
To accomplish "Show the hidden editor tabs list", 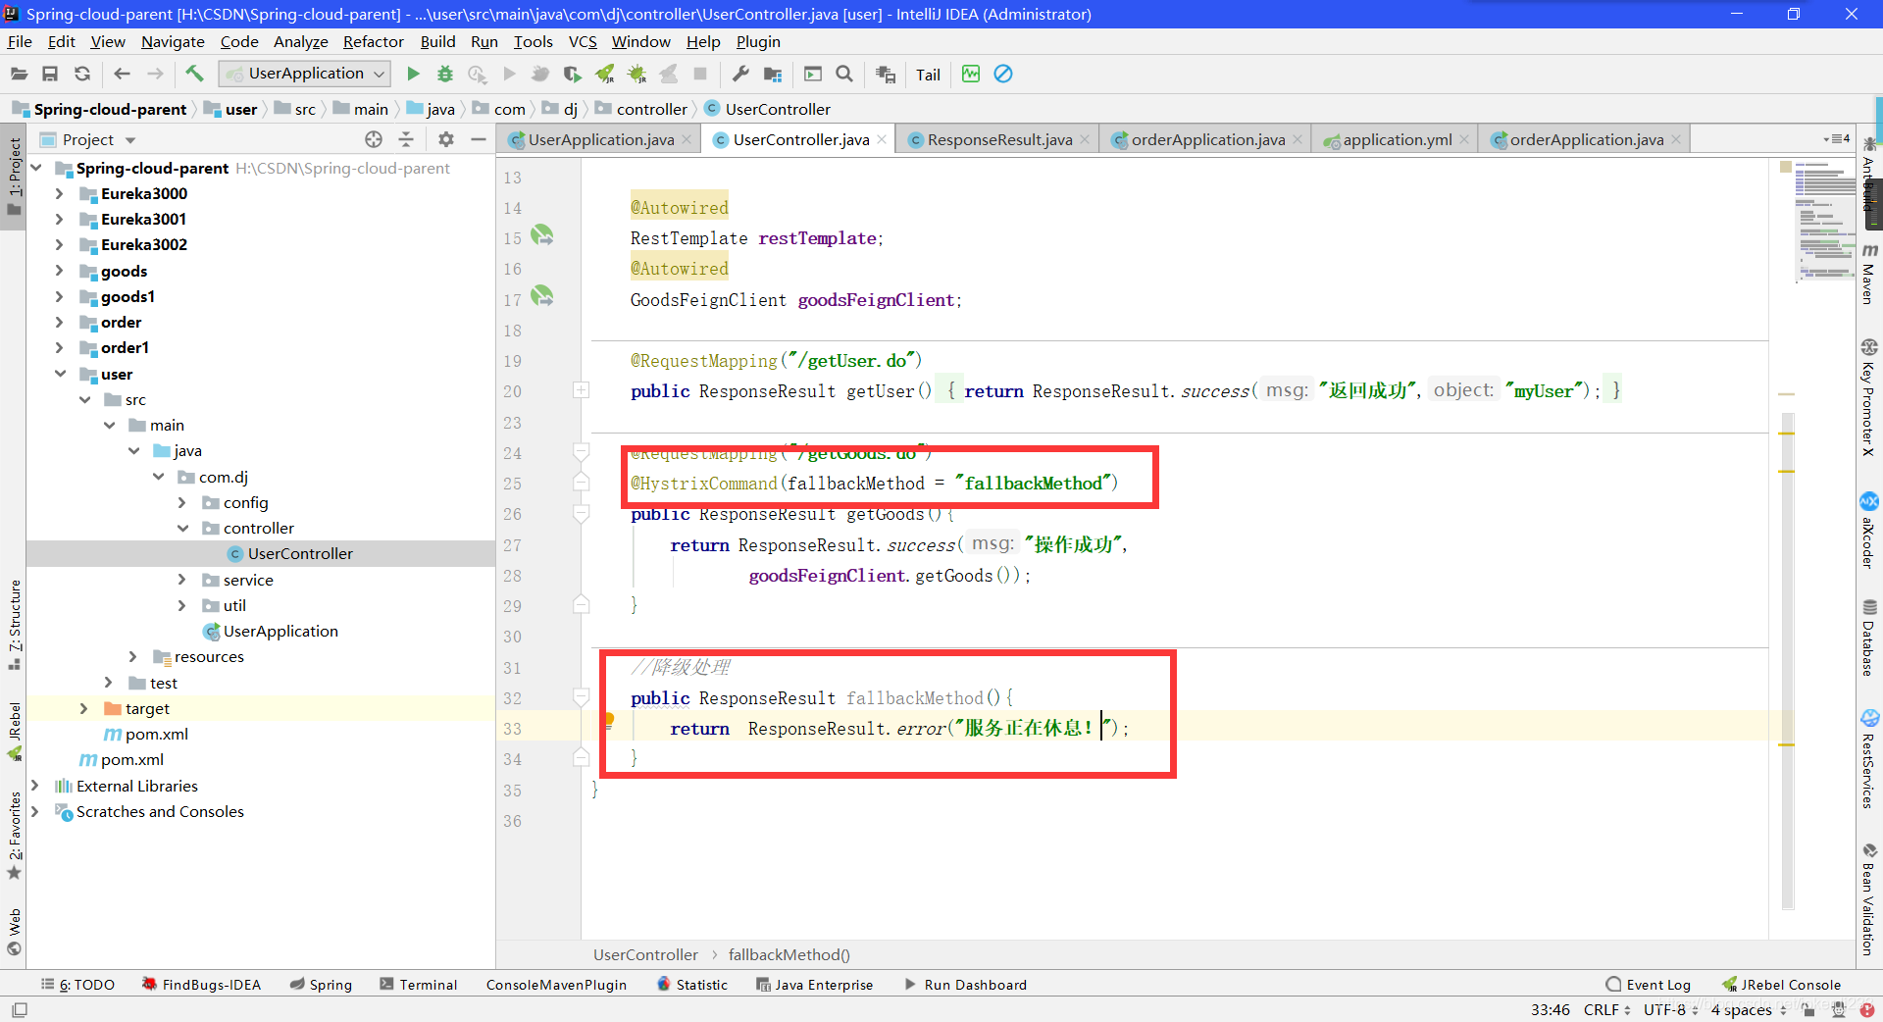I will point(1836,139).
